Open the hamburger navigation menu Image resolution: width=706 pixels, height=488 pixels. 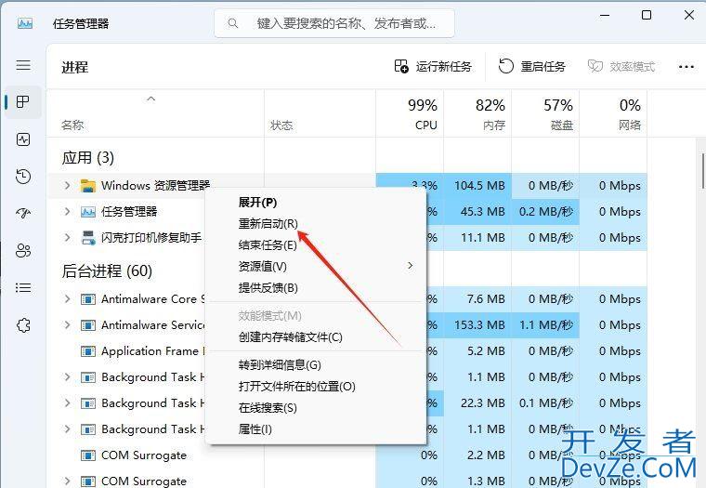click(23, 65)
